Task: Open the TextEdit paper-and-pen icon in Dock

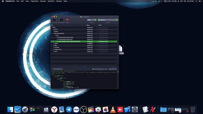Action: click(x=145, y=110)
